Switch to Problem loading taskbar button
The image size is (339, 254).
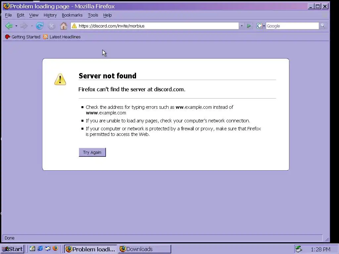91,249
